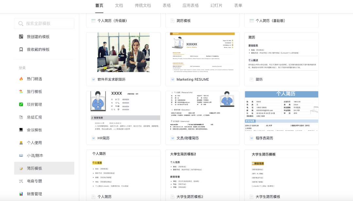Click the shopping cart icon for 电商专题
Screen dimensions: 353x201
pyautogui.click(x=21, y=181)
